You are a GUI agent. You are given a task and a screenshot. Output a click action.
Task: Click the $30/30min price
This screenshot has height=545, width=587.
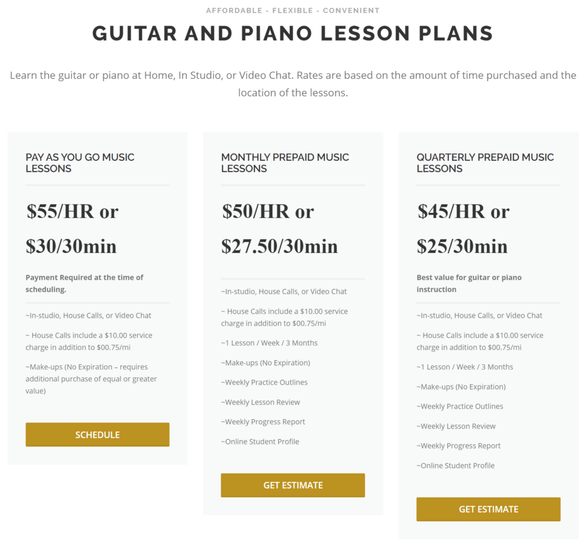pos(71,246)
